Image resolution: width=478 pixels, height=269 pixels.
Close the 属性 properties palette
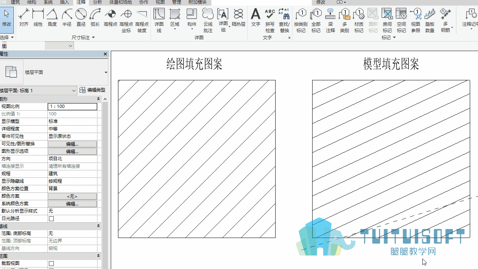[105, 54]
